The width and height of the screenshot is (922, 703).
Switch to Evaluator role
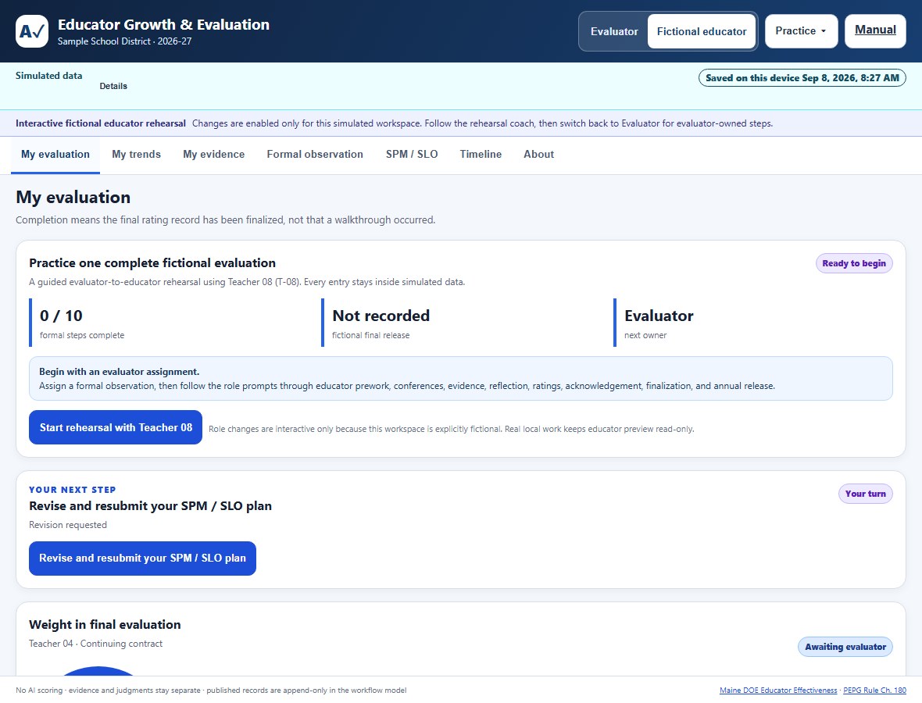pos(614,31)
